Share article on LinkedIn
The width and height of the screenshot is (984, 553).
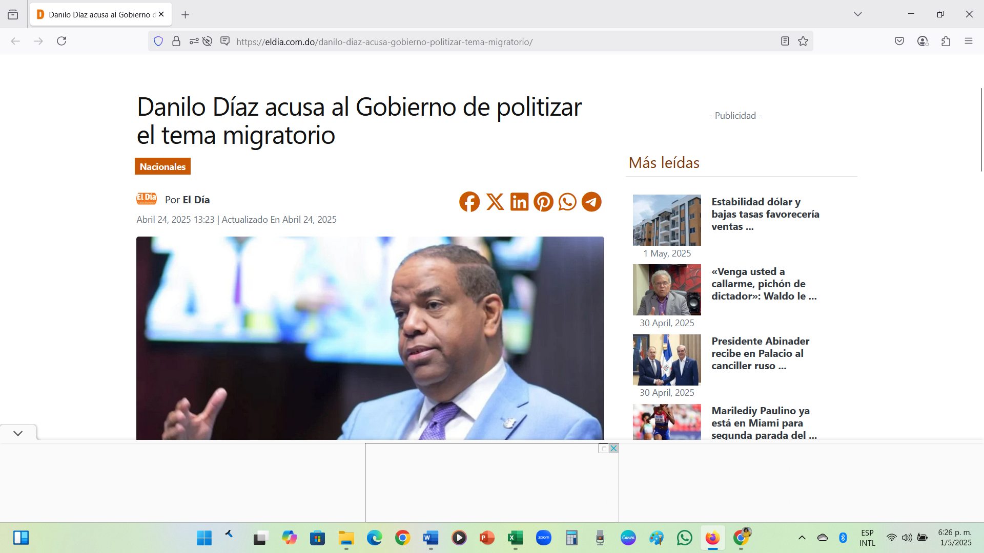click(x=519, y=202)
